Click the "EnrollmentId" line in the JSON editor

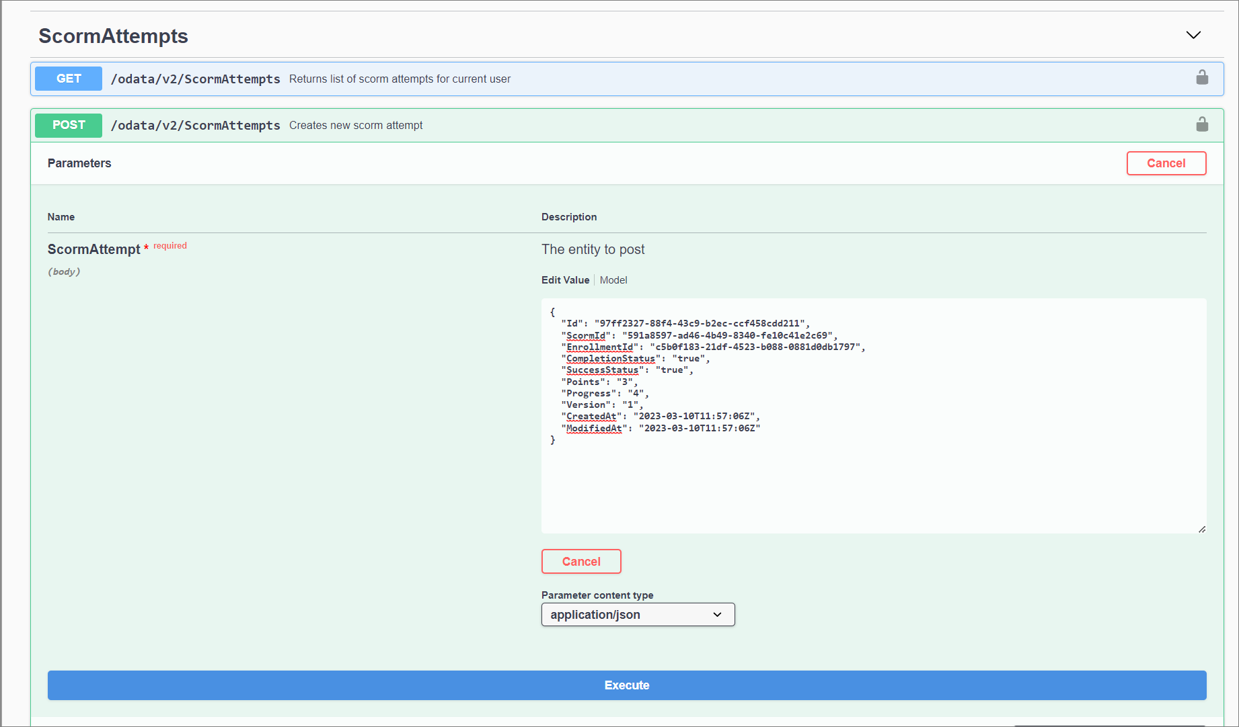coord(713,347)
